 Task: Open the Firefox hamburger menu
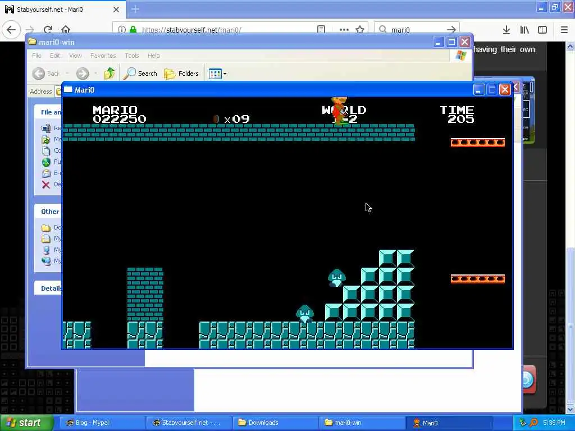coord(564,30)
